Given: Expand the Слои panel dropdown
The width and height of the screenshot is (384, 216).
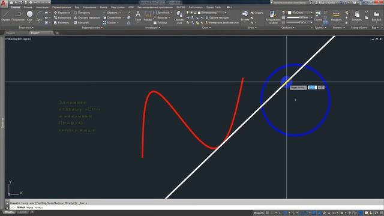Looking at the screenshot, I should (206, 28).
